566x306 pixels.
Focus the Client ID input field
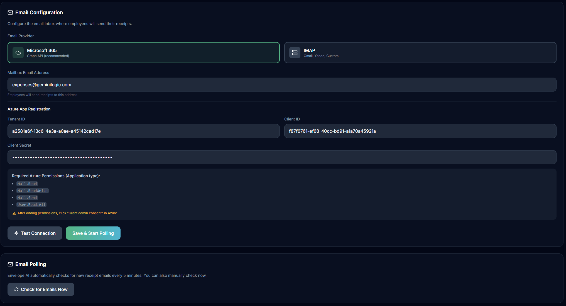[x=420, y=131]
